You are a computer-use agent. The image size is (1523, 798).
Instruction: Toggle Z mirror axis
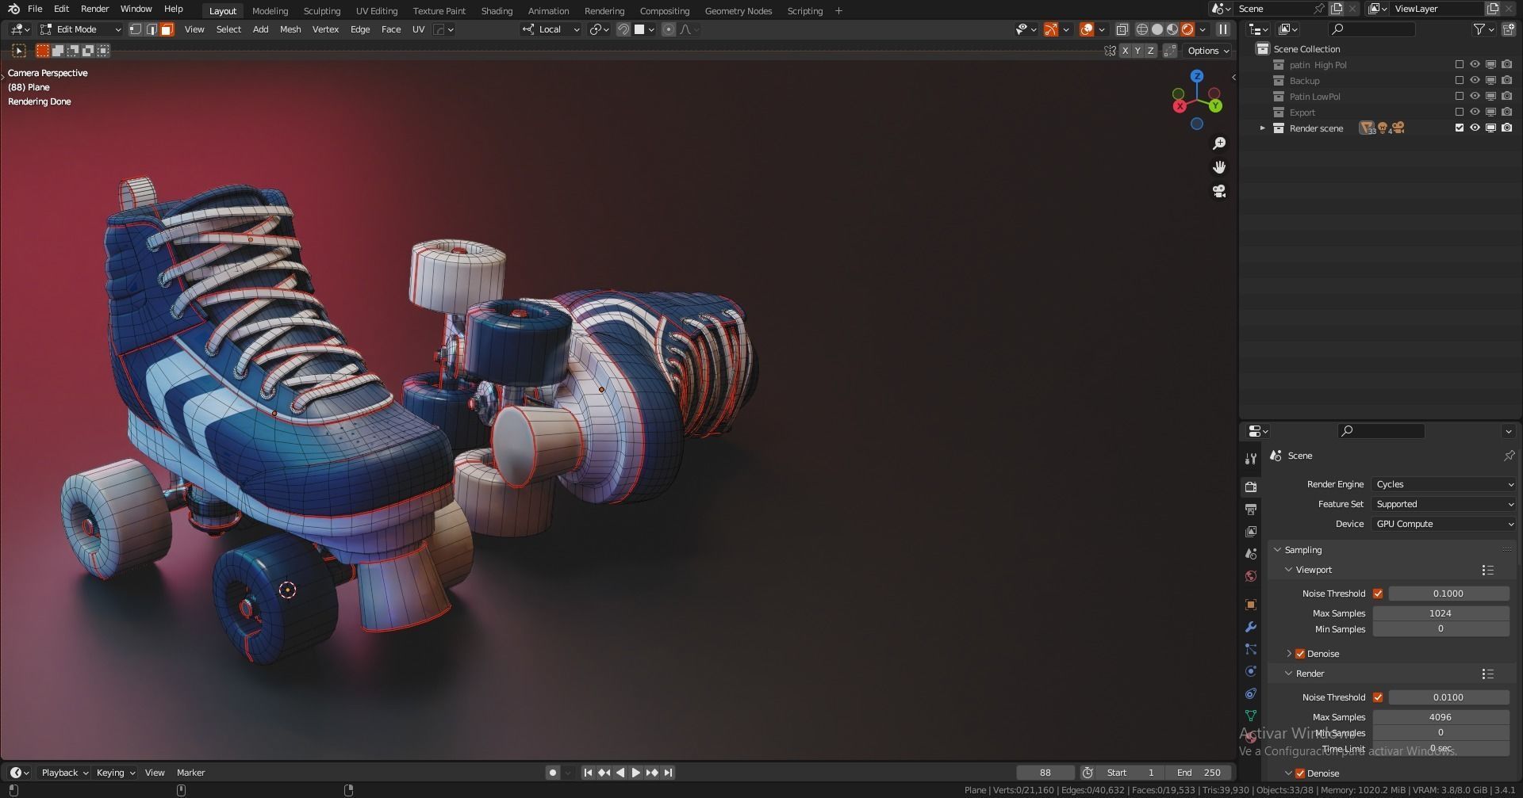coord(1150,51)
